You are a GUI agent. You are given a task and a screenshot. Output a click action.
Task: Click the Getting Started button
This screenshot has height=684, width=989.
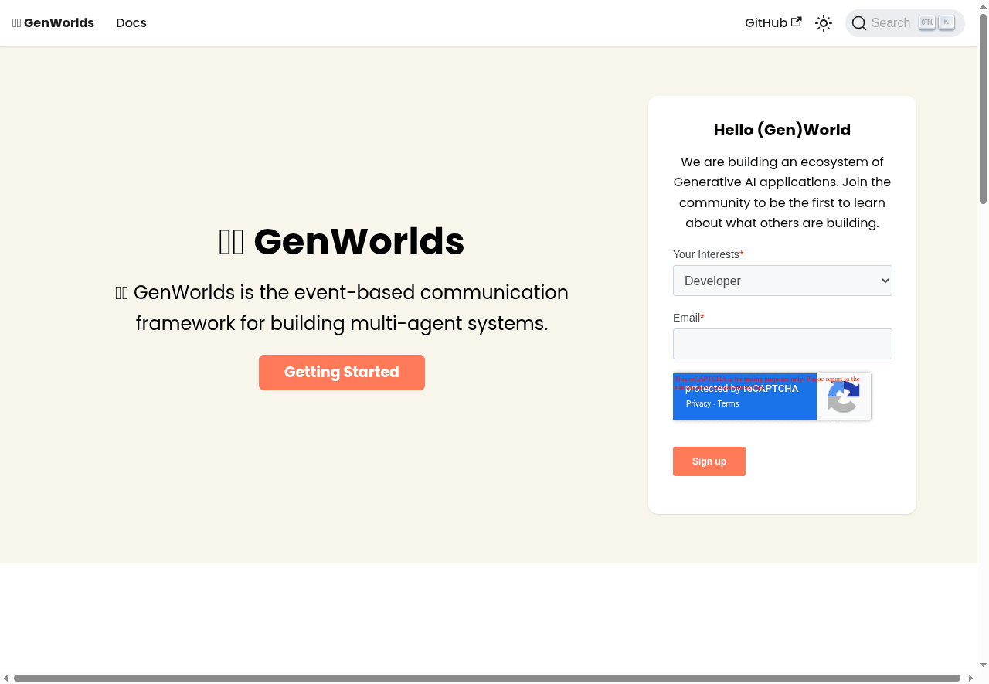tap(342, 372)
